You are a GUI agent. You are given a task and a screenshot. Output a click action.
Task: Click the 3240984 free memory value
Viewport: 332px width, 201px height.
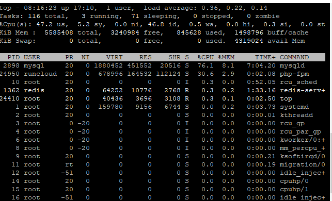pos(125,33)
